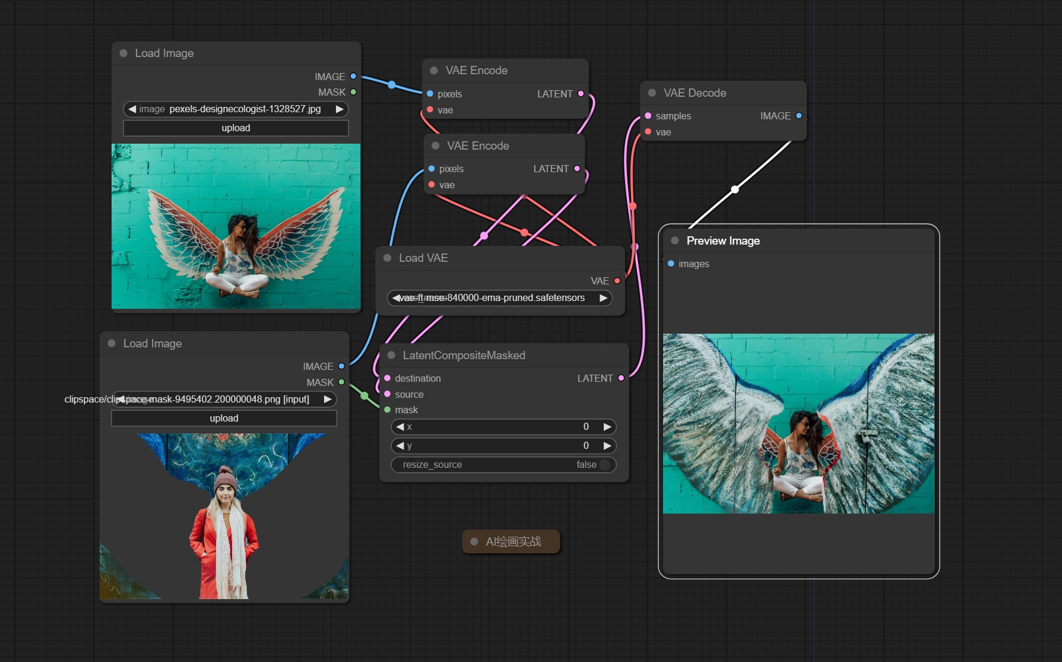
Task: Toggle the resize_source switch
Action: [x=604, y=465]
